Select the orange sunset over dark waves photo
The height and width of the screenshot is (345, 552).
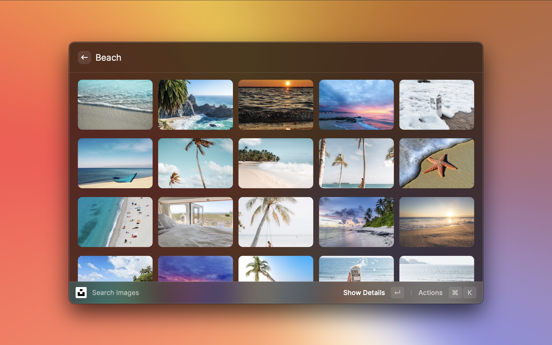(276, 105)
